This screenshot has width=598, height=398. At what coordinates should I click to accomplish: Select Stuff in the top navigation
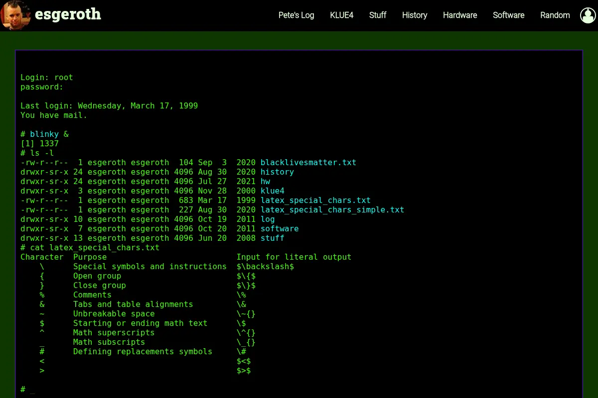378,15
